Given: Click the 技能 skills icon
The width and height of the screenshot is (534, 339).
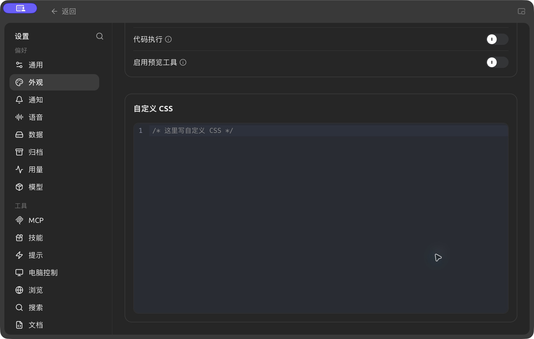Looking at the screenshot, I should 19,238.
